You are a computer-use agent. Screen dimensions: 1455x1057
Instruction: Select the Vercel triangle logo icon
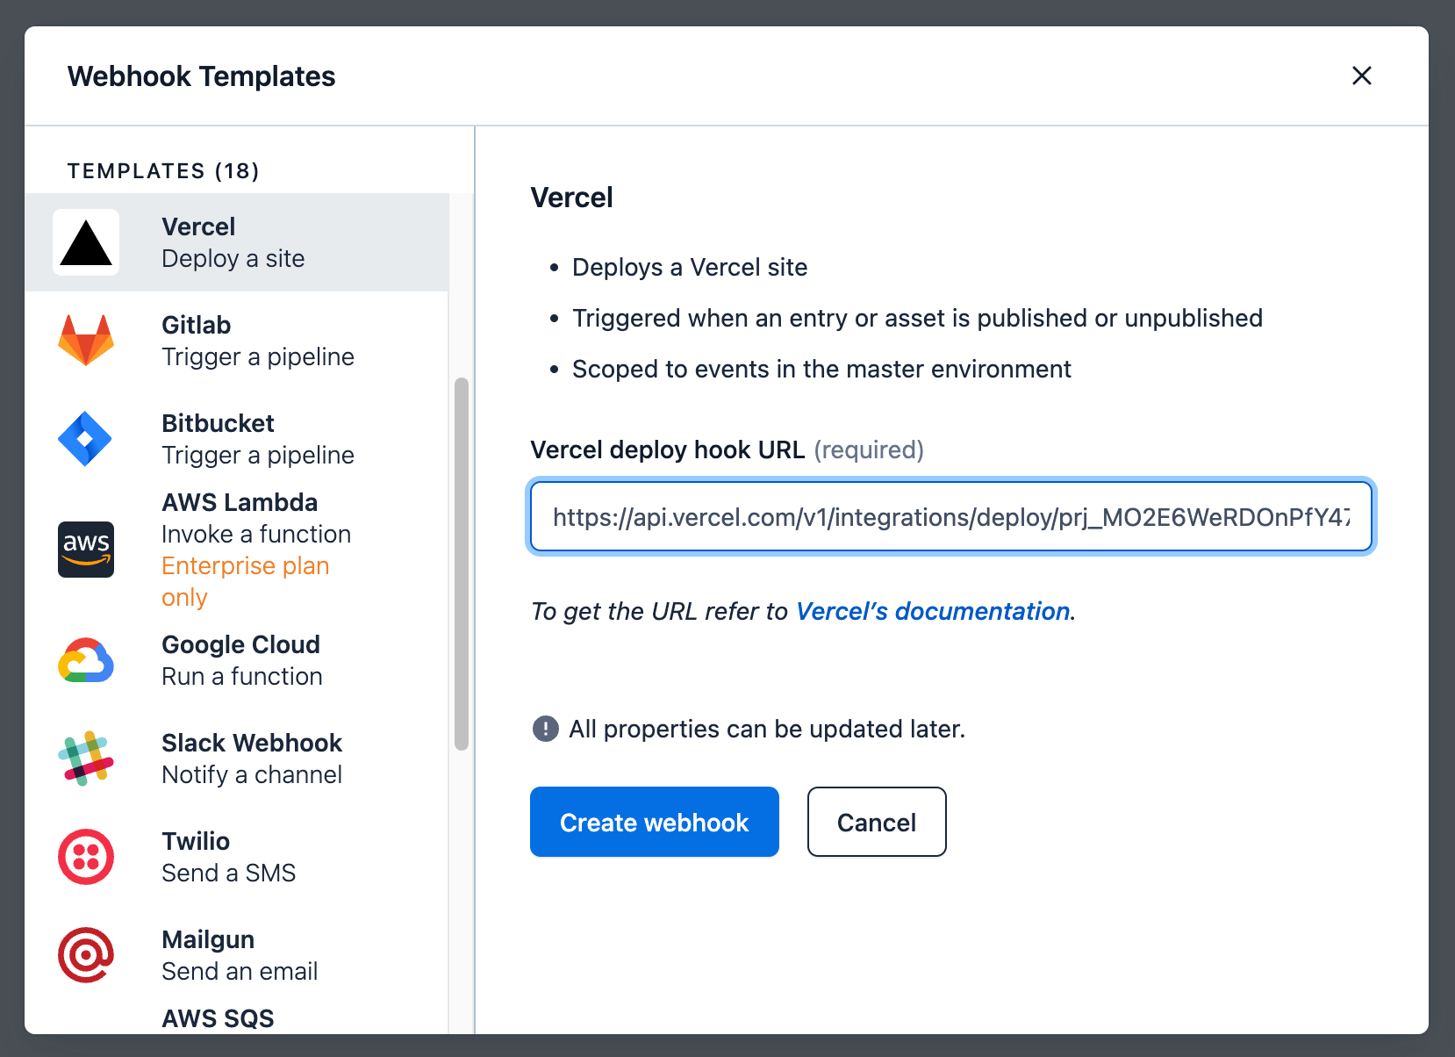pyautogui.click(x=86, y=242)
